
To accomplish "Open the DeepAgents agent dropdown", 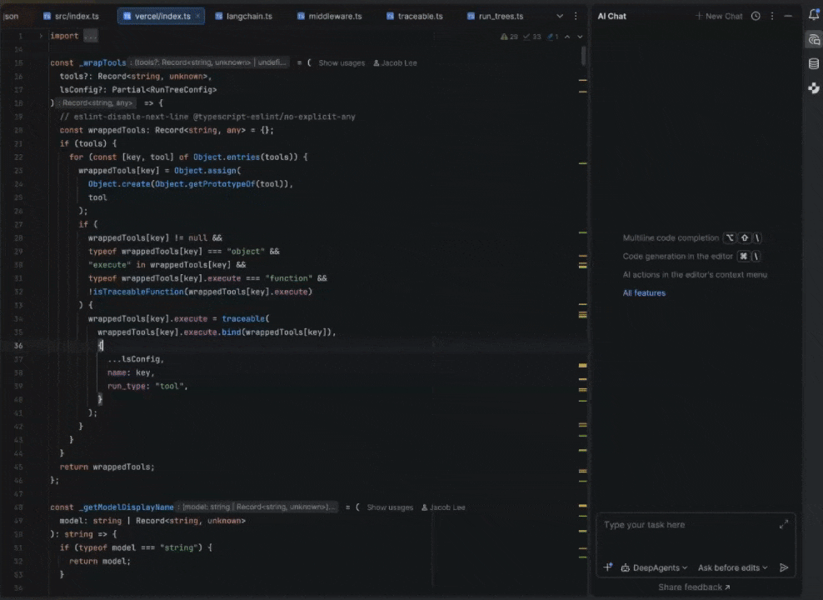I will (654, 567).
